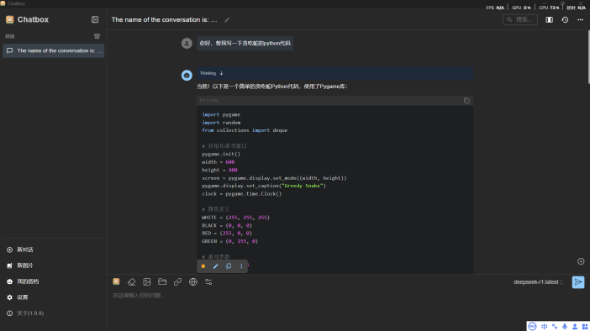Open conversation settings sliders icon
590x331 pixels.
(x=208, y=281)
